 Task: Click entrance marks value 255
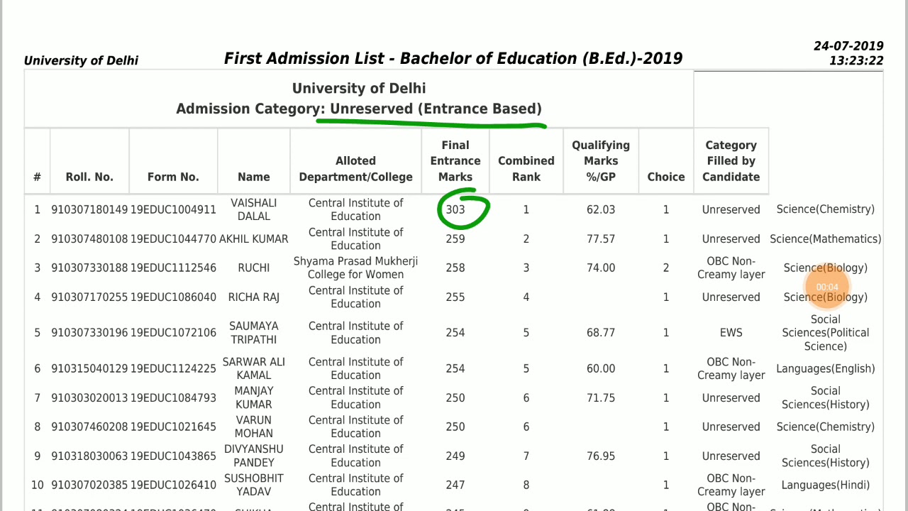pyautogui.click(x=455, y=297)
